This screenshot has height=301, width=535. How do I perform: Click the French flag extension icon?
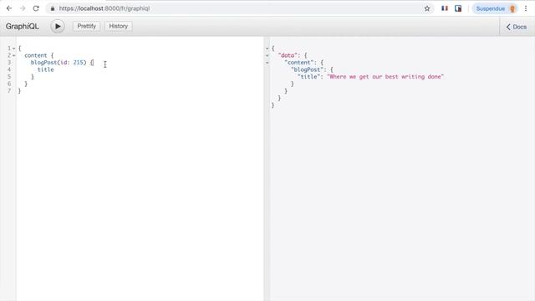(445, 8)
